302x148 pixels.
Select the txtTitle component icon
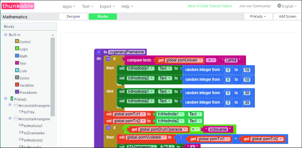(21, 112)
